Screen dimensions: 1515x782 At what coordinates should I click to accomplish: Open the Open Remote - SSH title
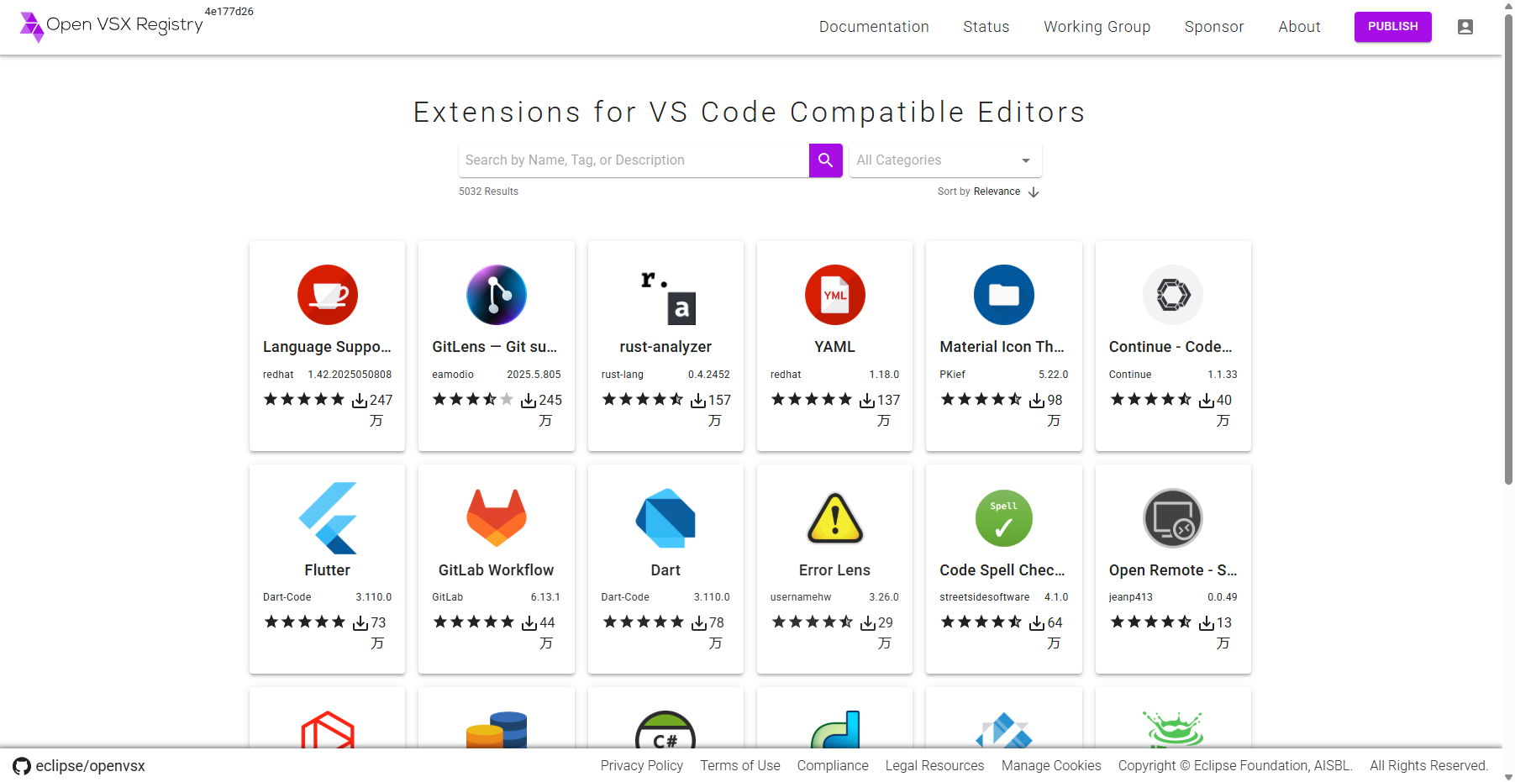[1173, 570]
